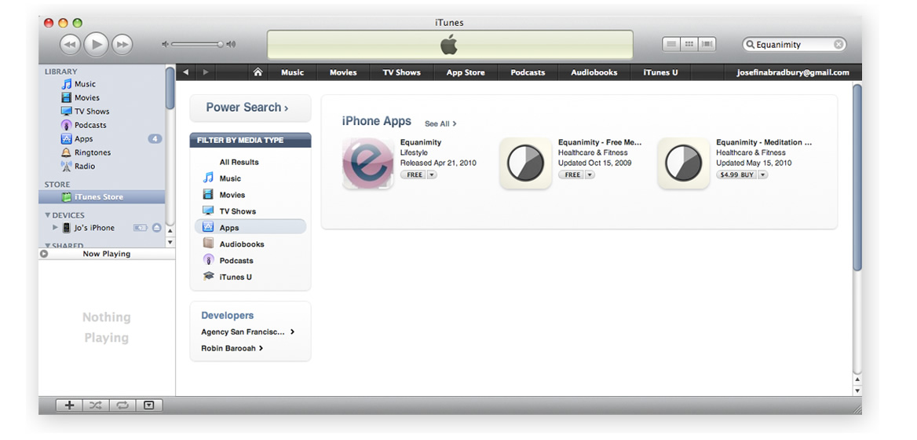Viewport: 917px width, 440px height.
Task: Filter results by Movies
Action: pos(232,195)
